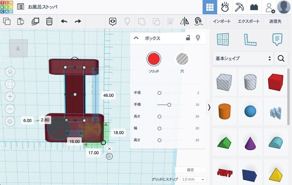Viewport: 292px width, 185px height.
Task: Toggle the lock icon in the shape panel
Action: tap(188, 38)
